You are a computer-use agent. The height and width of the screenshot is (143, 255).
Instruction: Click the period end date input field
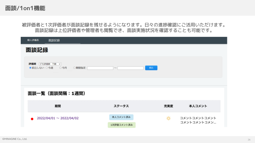click(130, 68)
